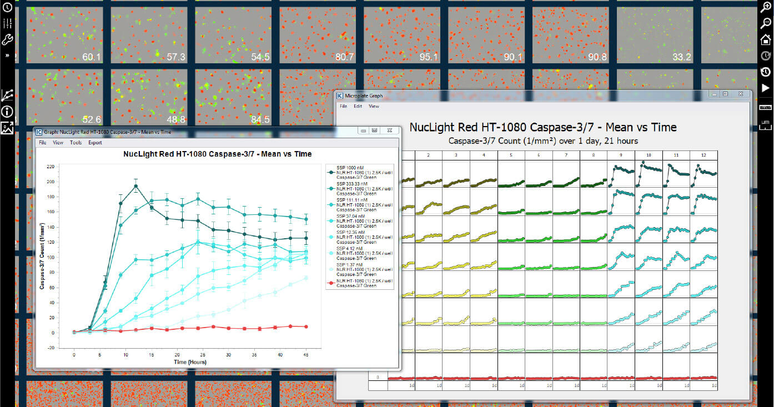This screenshot has height=407, width=774.
Task: Select the ruler measurement tool
Action: 766,107
